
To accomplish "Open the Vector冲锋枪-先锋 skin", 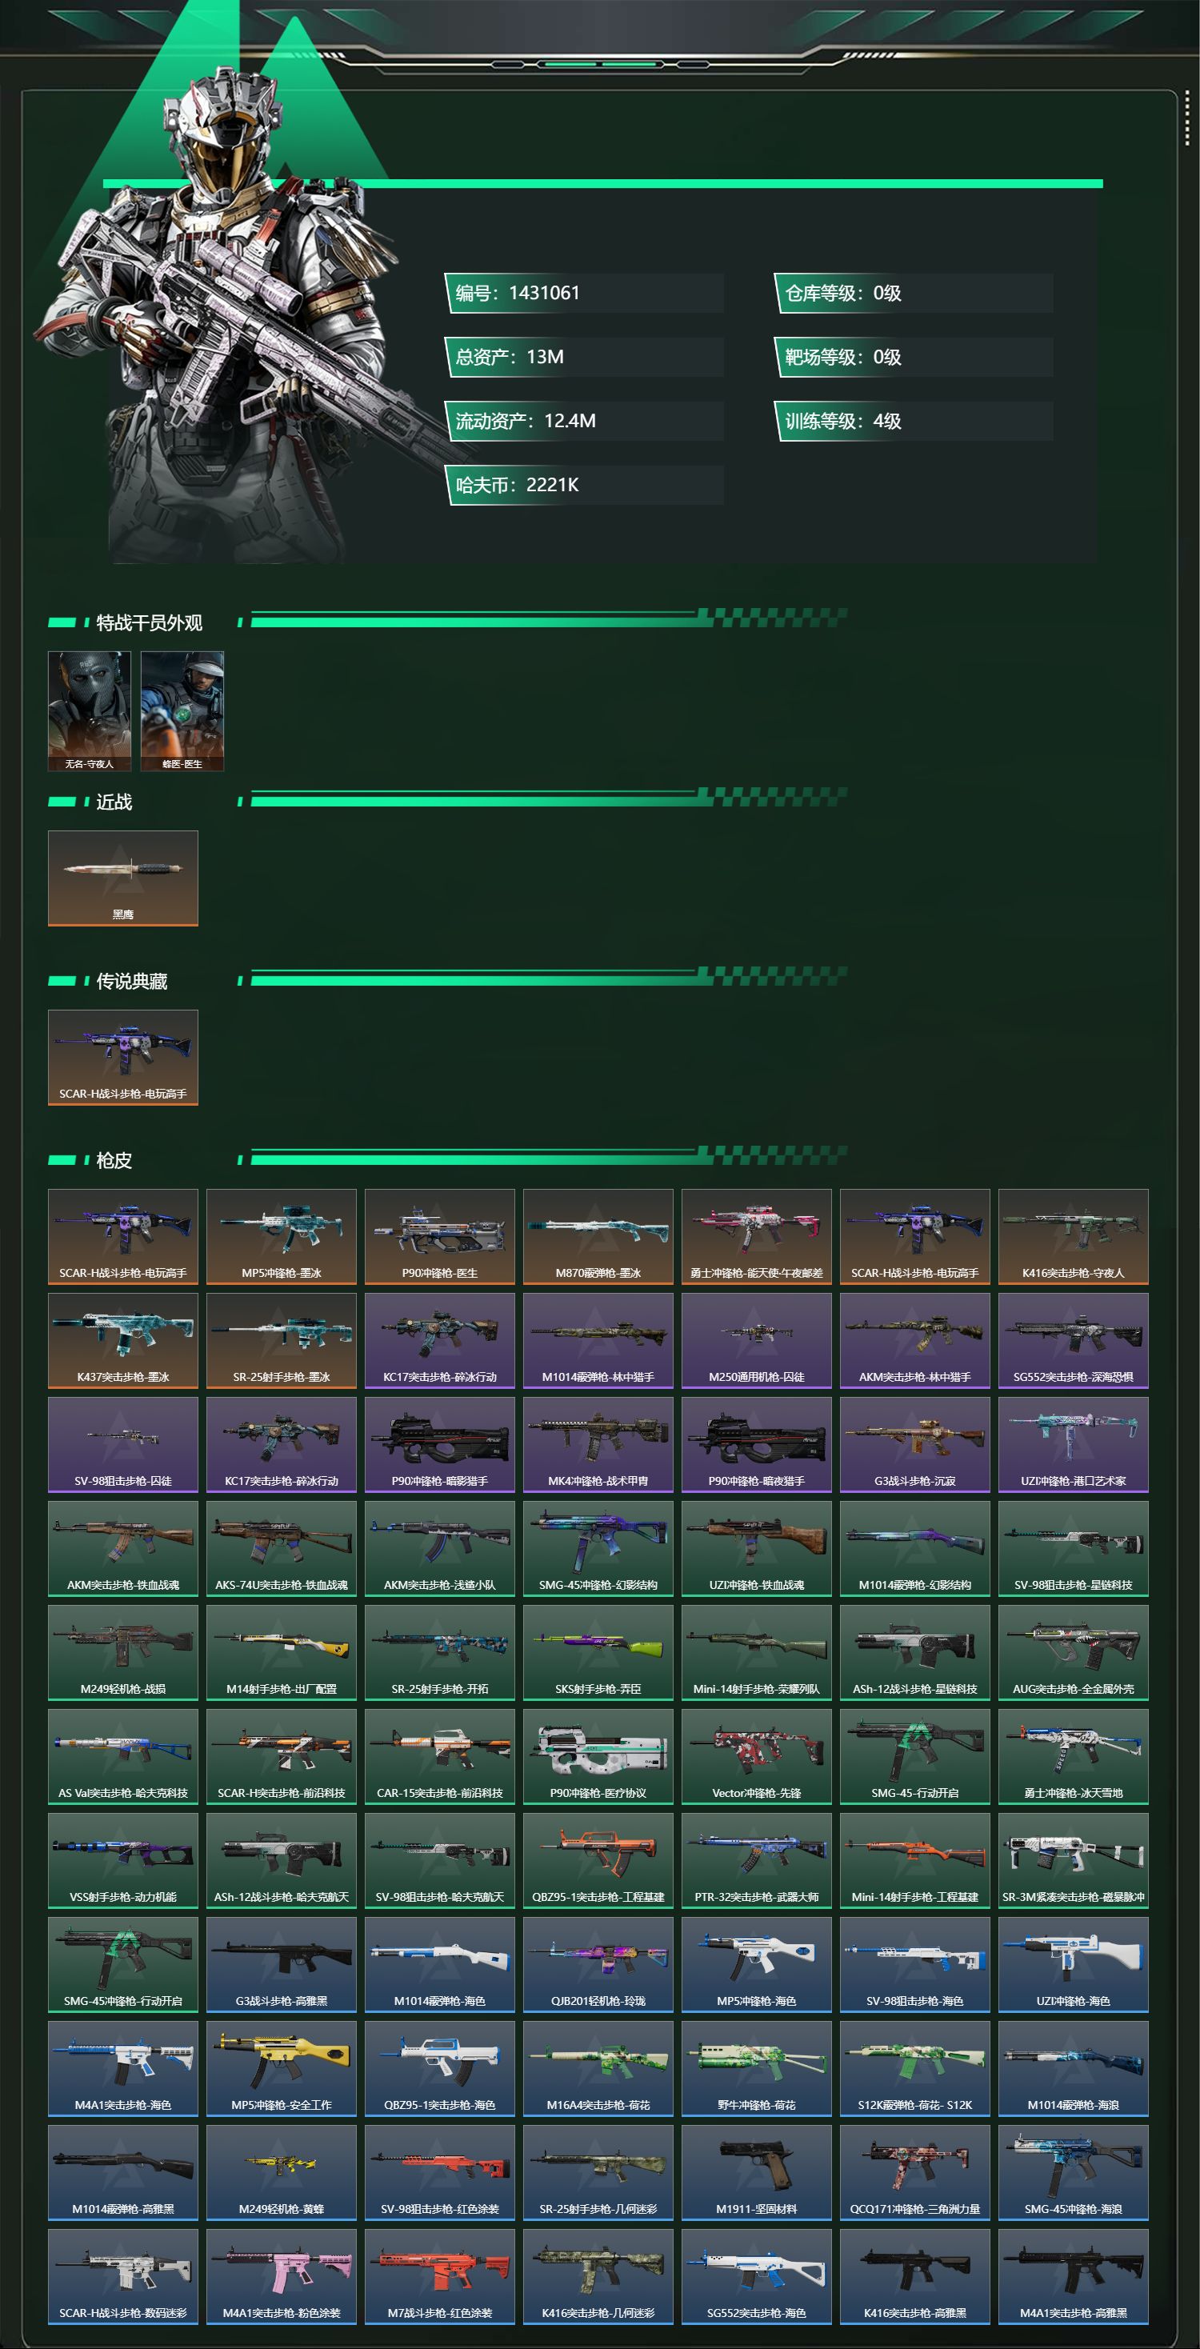I will (x=757, y=1756).
